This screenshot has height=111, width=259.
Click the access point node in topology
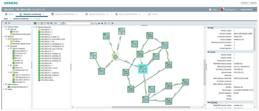click(x=106, y=36)
